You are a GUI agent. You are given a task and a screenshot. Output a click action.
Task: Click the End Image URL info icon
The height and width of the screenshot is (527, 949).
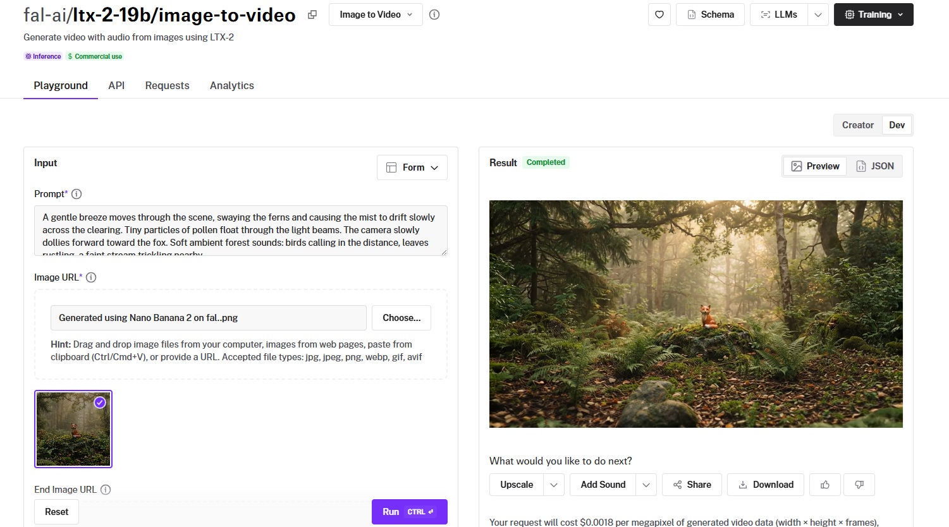106,490
